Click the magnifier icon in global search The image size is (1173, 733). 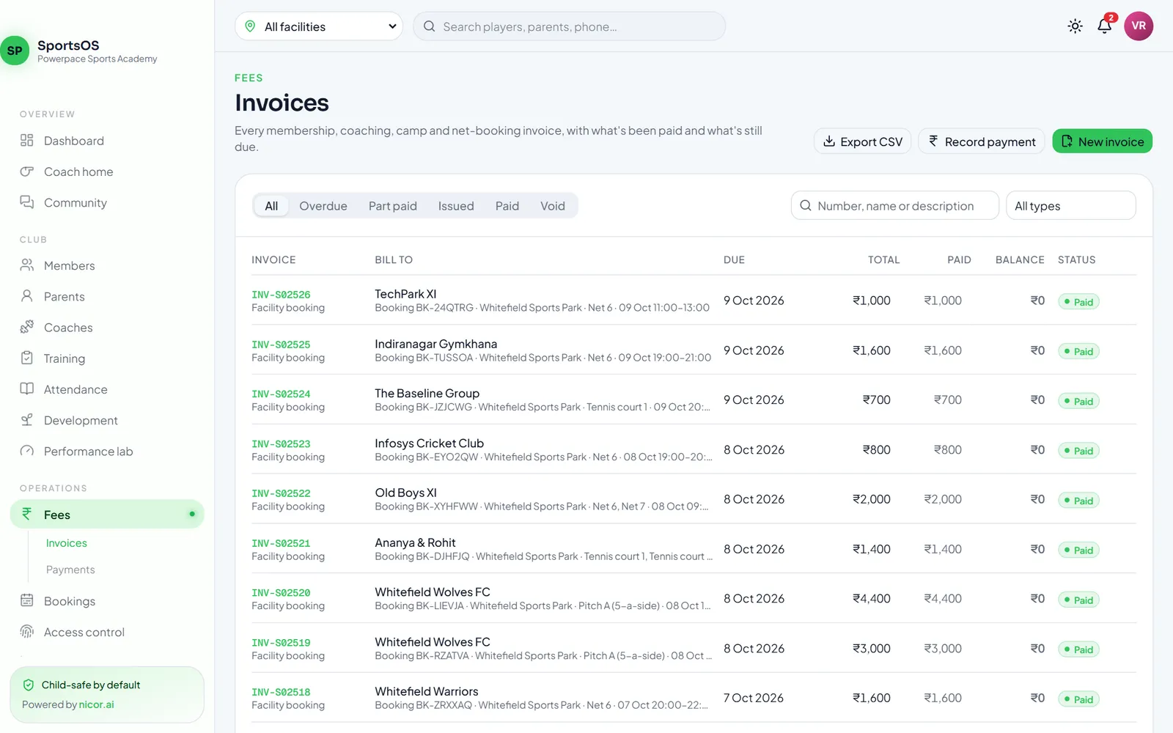point(430,26)
